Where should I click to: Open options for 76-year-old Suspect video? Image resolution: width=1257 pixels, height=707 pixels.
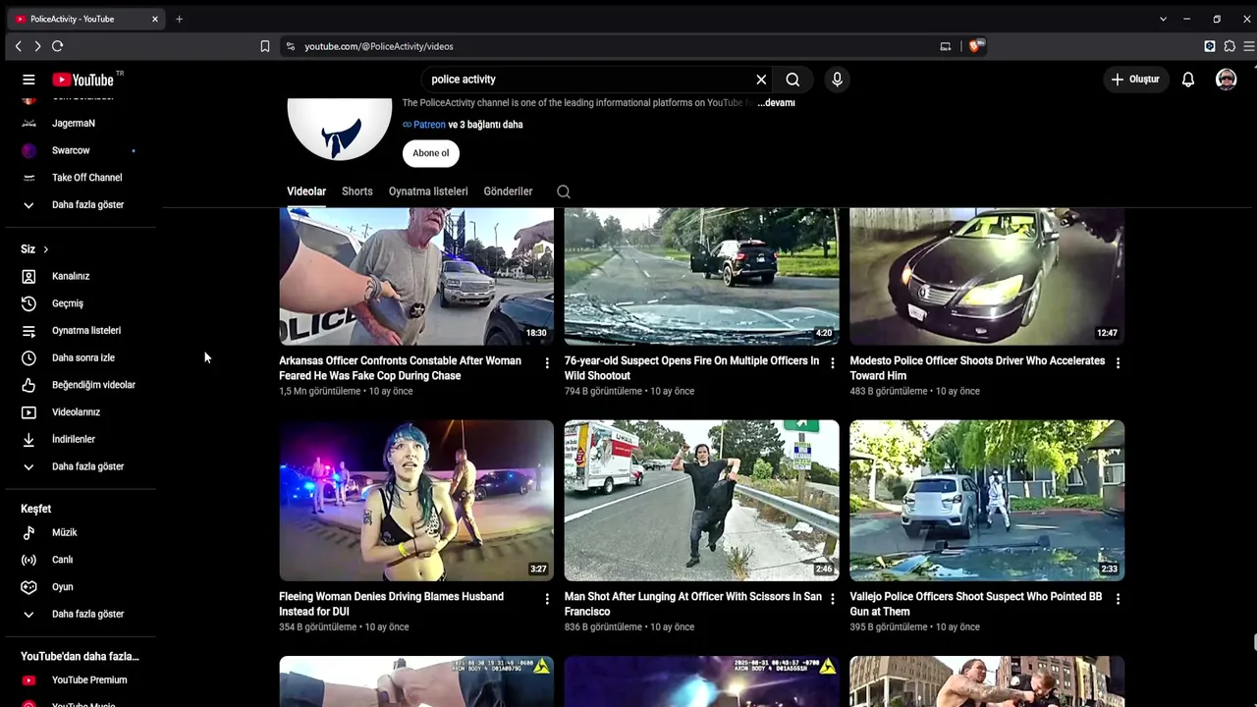tap(833, 363)
